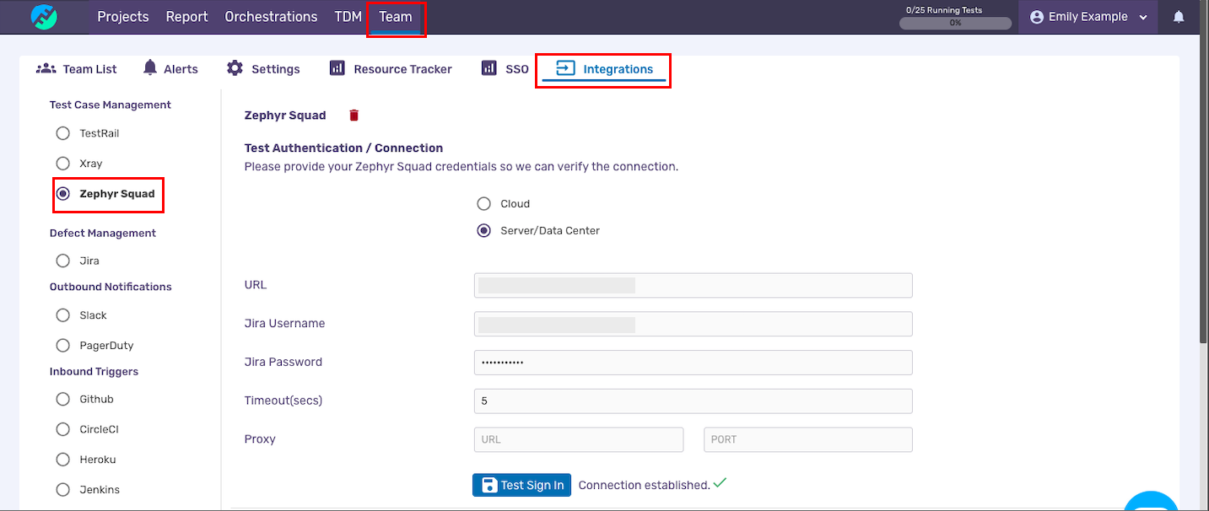This screenshot has height=511, width=1209.
Task: Click the Jira Password input field
Action: [694, 363]
